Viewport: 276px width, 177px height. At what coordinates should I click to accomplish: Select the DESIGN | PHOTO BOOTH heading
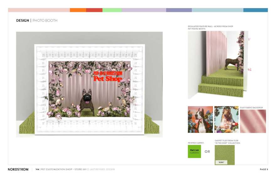pyautogui.click(x=37, y=21)
